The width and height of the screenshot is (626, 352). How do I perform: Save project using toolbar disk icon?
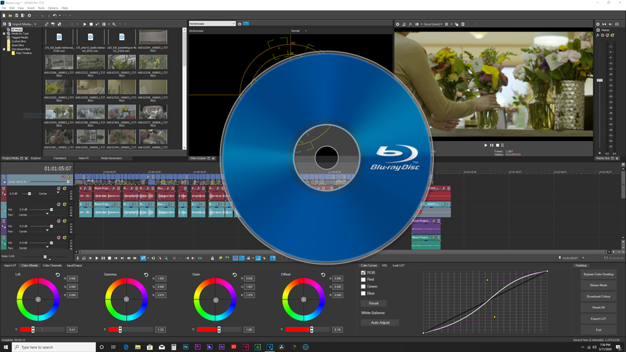(16, 16)
